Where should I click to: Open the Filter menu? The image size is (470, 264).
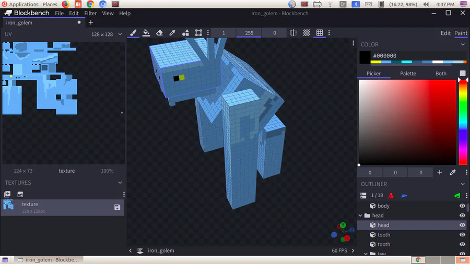pos(90,13)
